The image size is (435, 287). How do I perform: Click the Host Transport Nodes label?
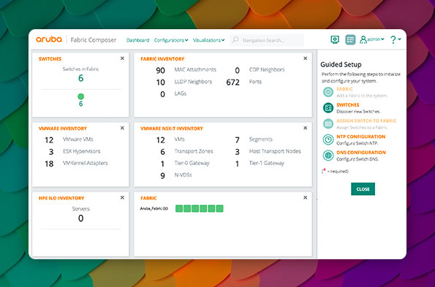275,151
